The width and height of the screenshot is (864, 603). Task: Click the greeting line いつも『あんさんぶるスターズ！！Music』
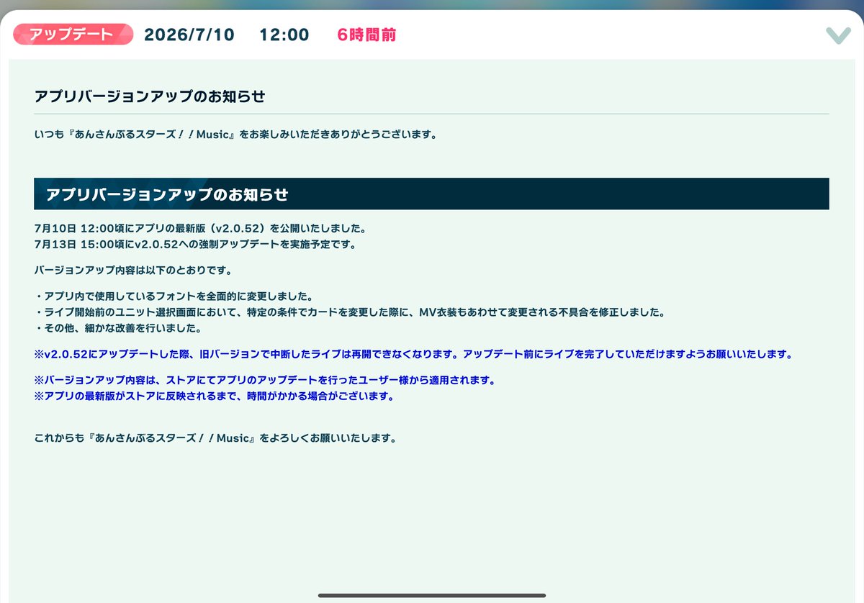pos(235,135)
